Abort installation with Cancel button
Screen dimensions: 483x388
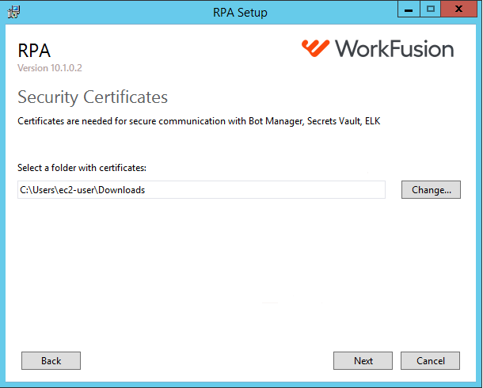click(430, 360)
